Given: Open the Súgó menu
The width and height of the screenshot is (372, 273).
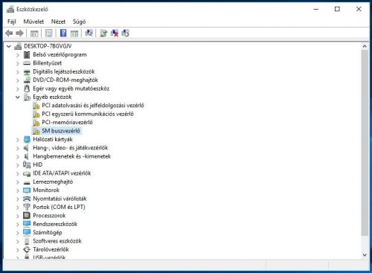Looking at the screenshot, I should click(80, 22).
